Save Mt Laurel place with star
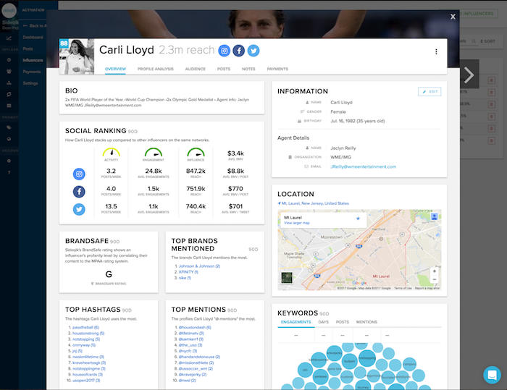 (358, 219)
